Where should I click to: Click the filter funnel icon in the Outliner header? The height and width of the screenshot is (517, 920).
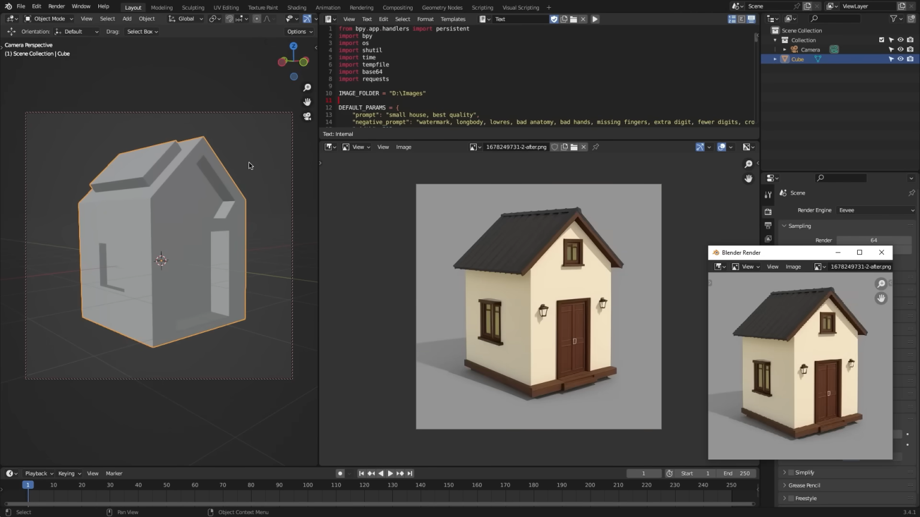tap(892, 19)
